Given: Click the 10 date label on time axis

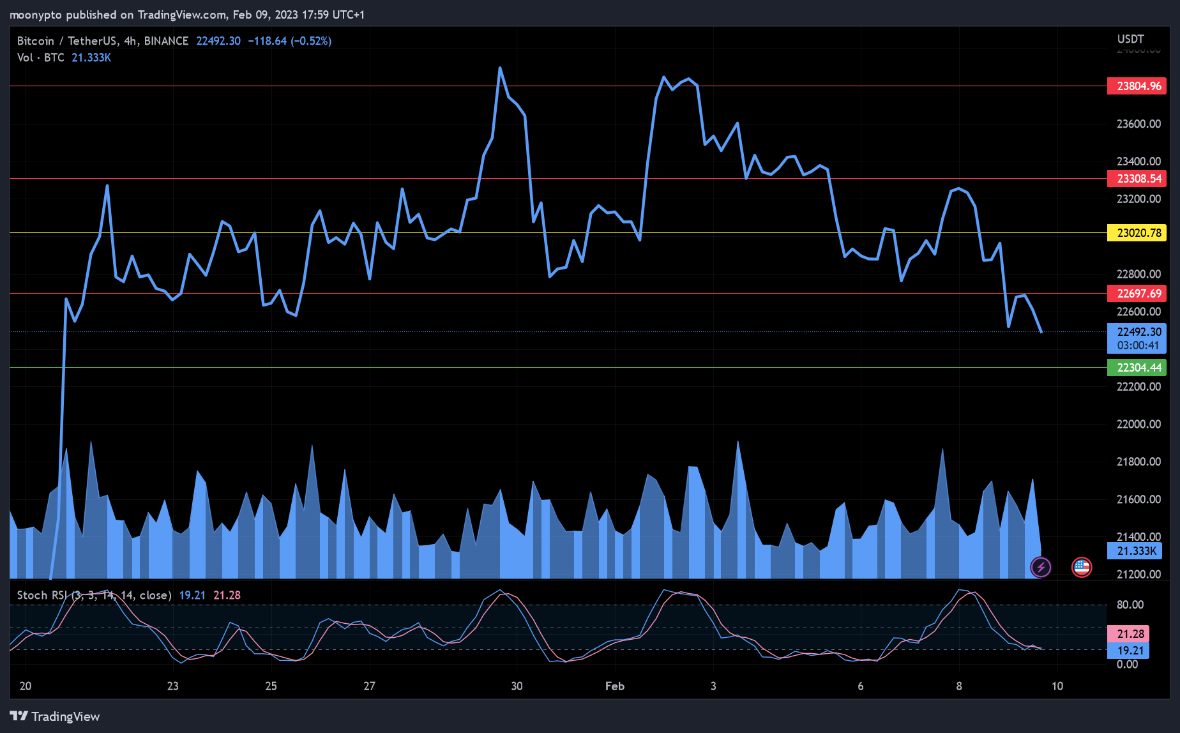Looking at the screenshot, I should click(x=1057, y=686).
